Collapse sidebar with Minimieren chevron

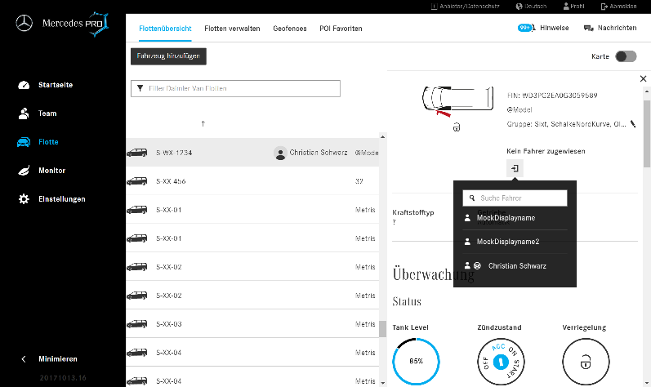25,358
